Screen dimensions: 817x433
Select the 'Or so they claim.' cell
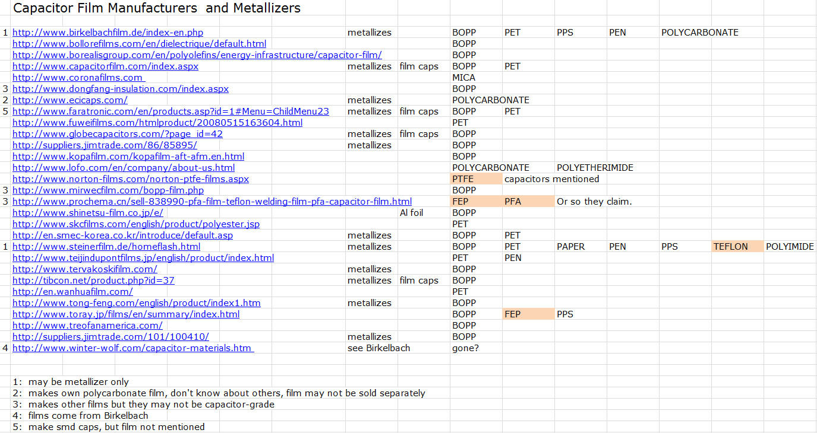click(594, 202)
